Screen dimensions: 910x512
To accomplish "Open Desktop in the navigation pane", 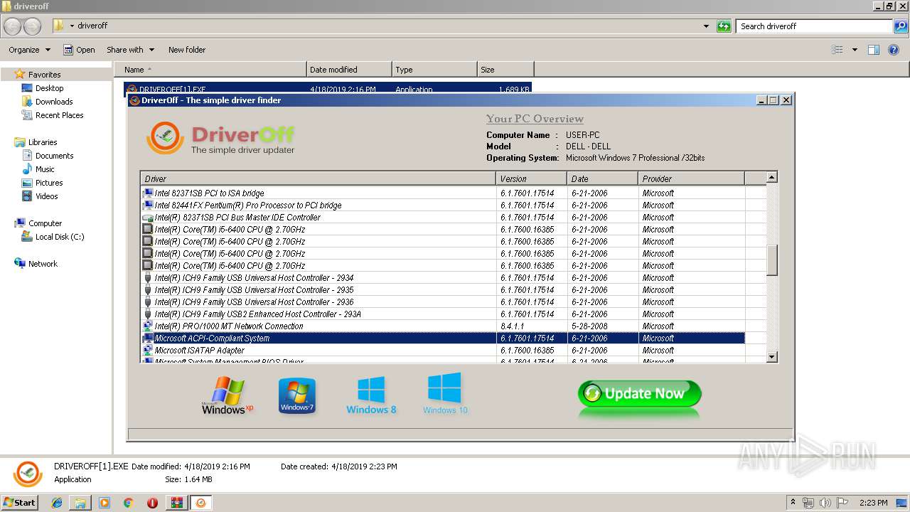I will [x=49, y=88].
